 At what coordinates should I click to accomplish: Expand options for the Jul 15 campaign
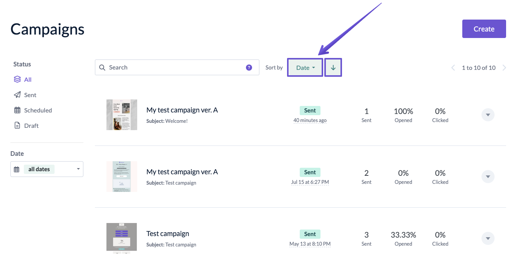tap(488, 177)
